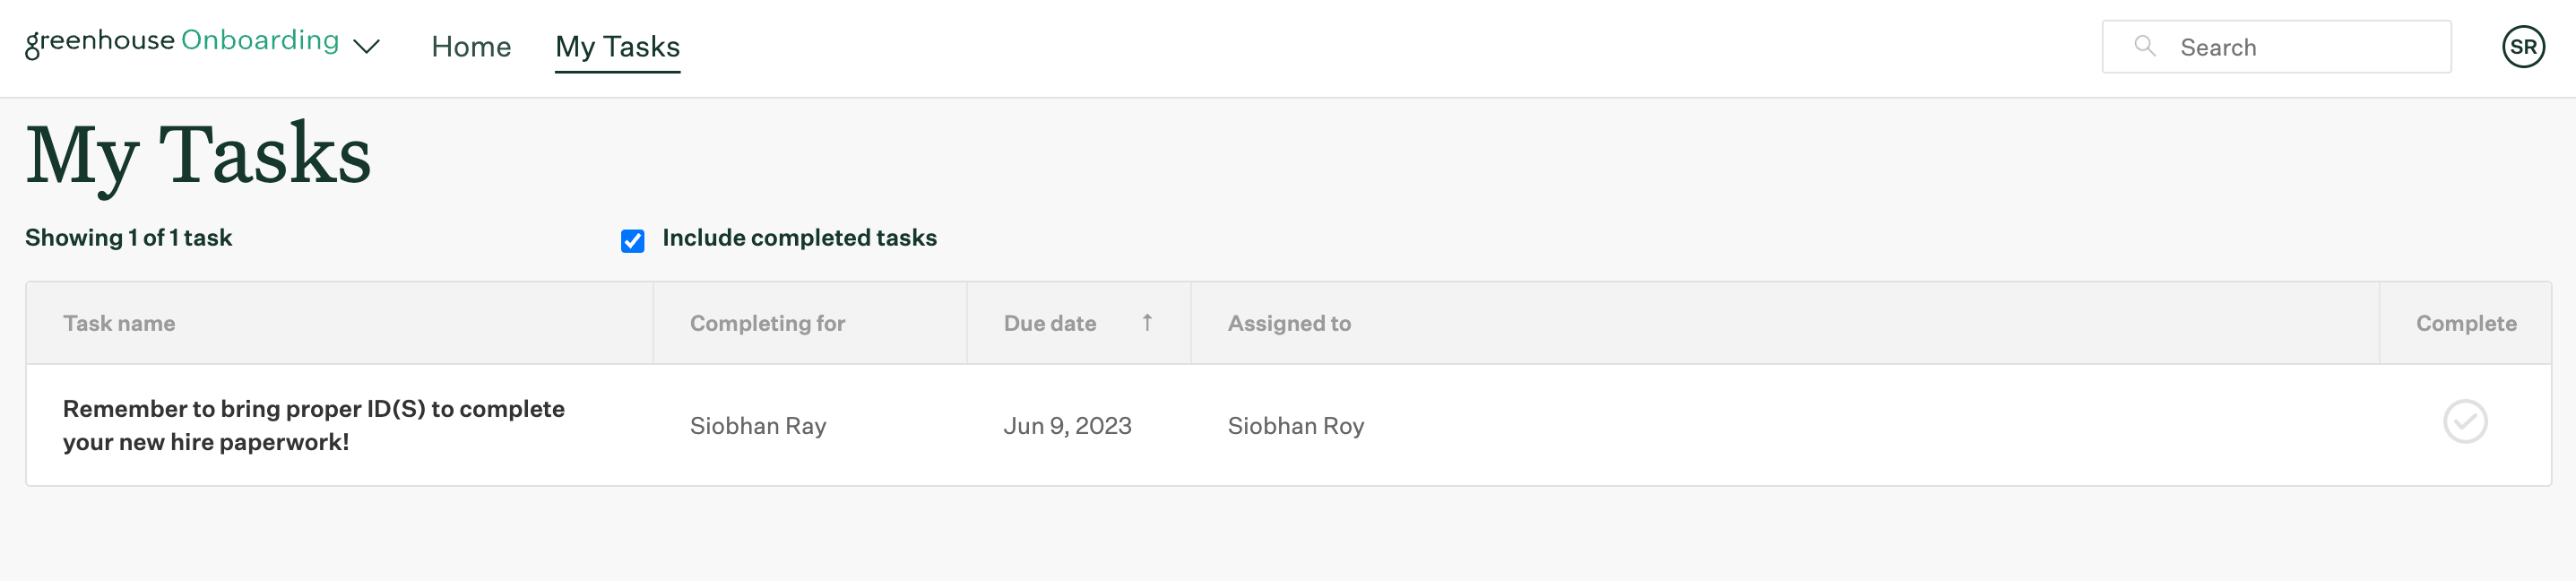Click the Due date sort arrow
The height and width of the screenshot is (581, 2576).
1146,323
